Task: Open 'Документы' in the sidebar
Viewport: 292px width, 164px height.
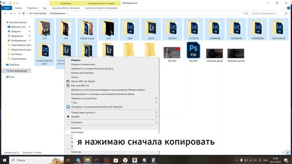Action: pos(17,36)
